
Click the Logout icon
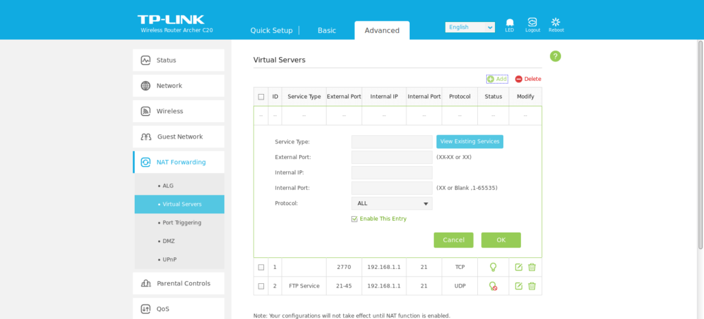tap(532, 23)
